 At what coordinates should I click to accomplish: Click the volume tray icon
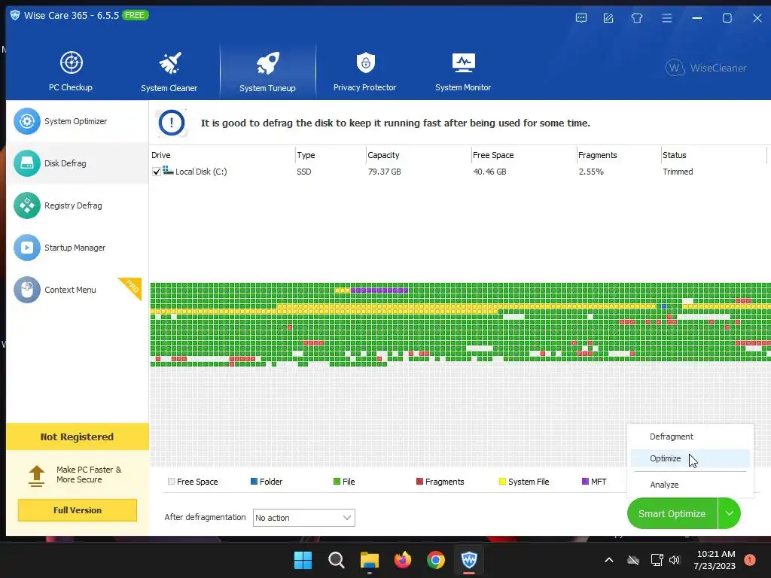click(x=675, y=560)
